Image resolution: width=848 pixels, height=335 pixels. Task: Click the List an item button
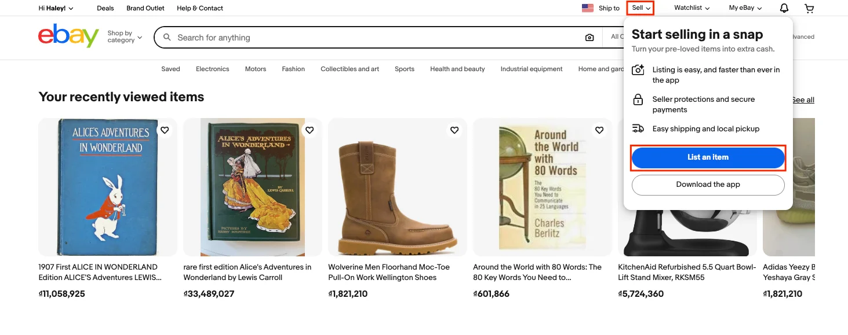[708, 157]
